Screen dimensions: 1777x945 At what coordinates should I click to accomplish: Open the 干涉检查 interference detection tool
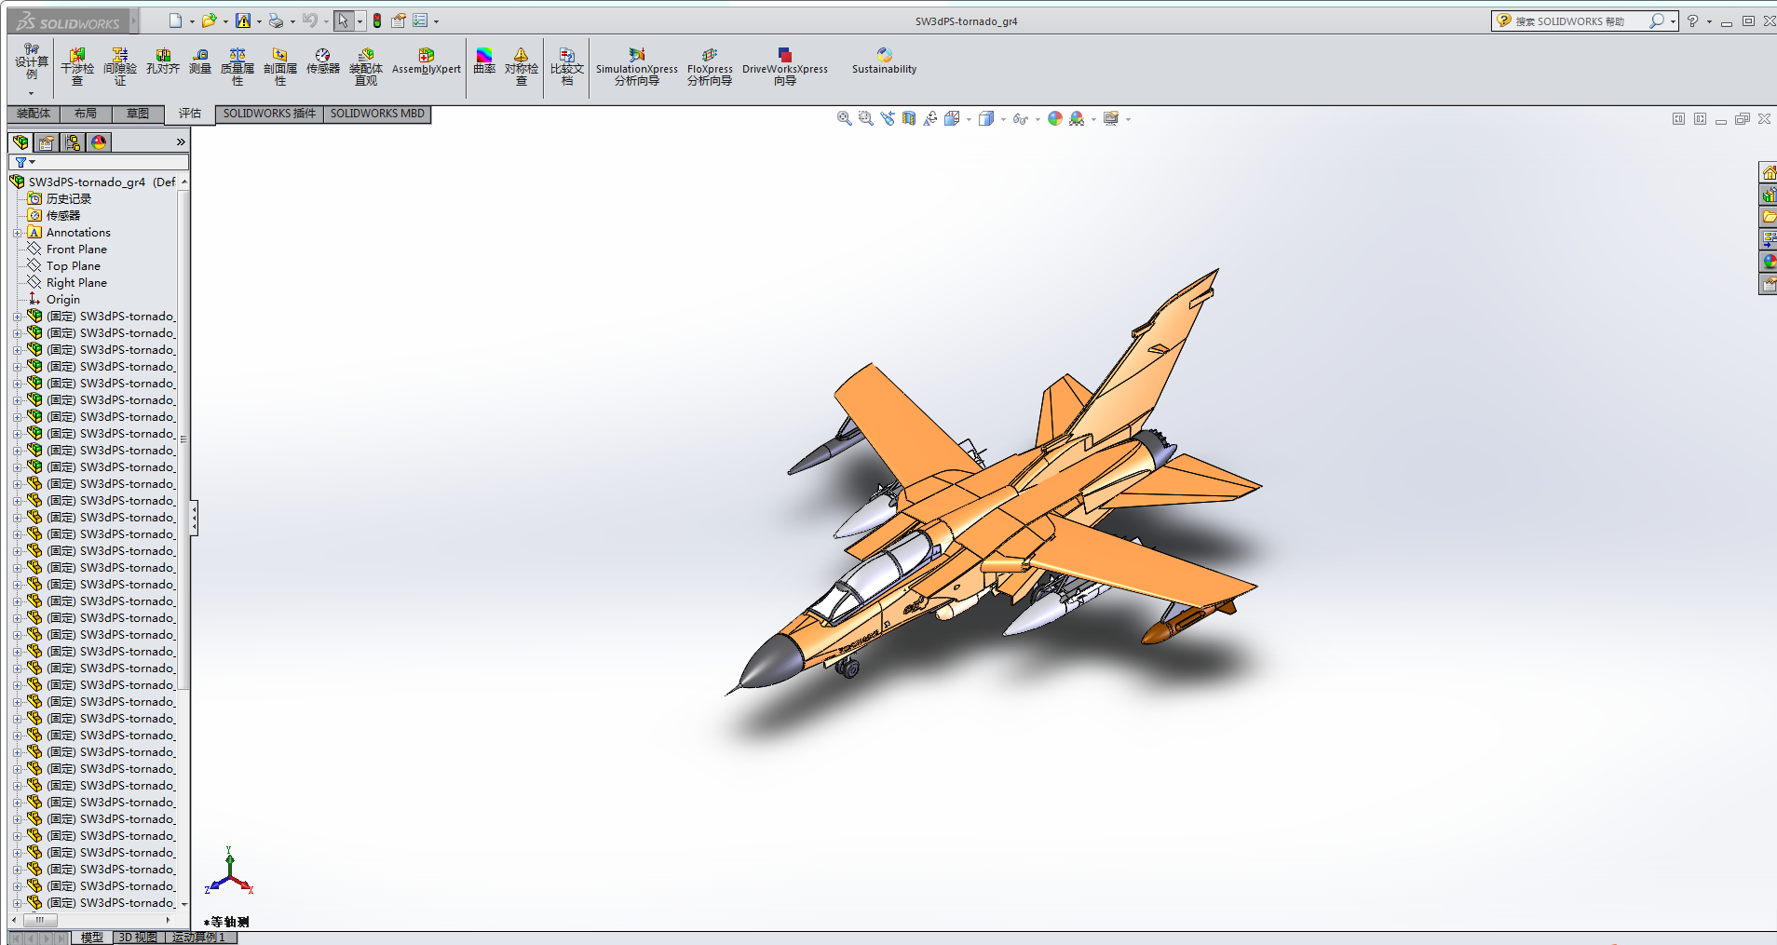coord(77,67)
